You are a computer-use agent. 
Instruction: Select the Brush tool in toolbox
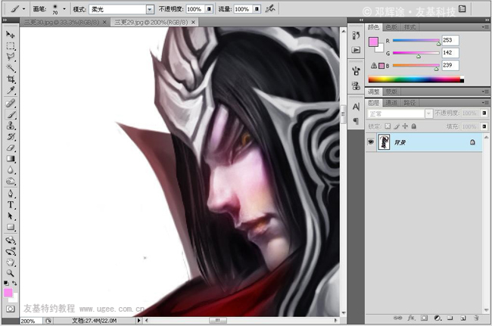point(11,114)
